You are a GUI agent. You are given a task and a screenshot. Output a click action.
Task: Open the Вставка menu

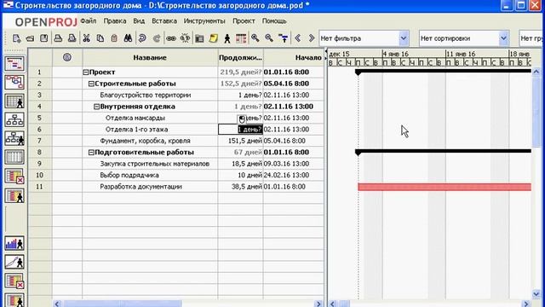click(164, 20)
